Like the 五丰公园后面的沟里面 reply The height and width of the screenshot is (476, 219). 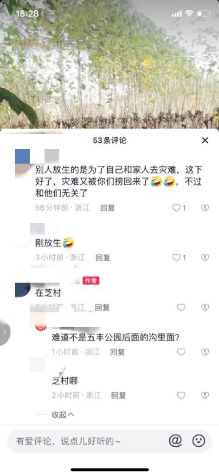pos(181,352)
